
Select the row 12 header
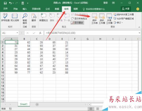[x=3, y=79]
